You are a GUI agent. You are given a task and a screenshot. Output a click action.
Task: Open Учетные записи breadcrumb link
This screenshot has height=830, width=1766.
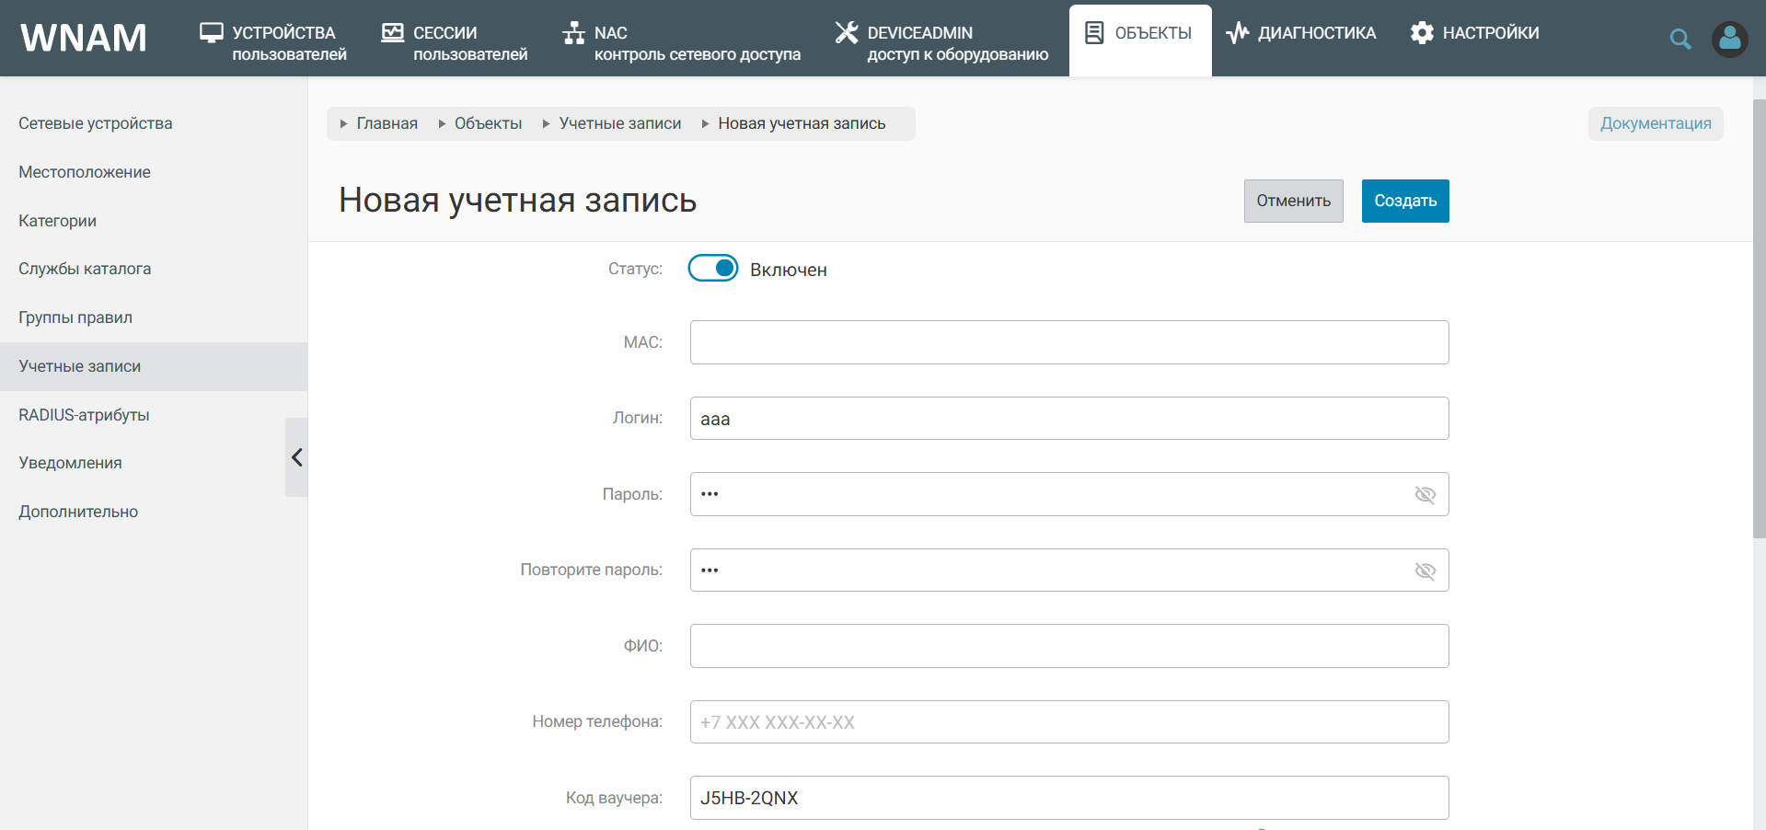pyautogui.click(x=620, y=123)
